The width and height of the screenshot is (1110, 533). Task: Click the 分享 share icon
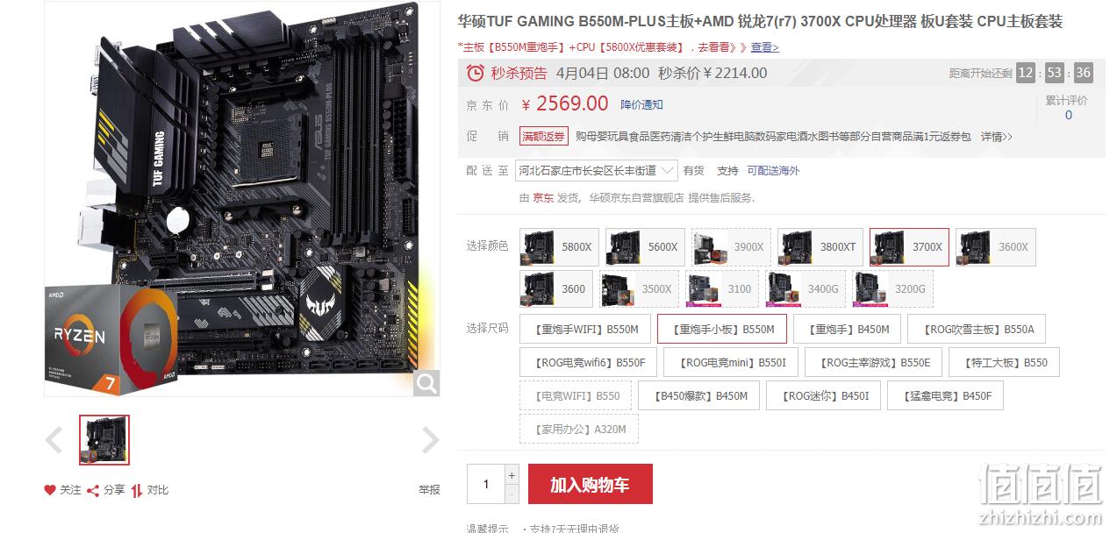point(93,490)
